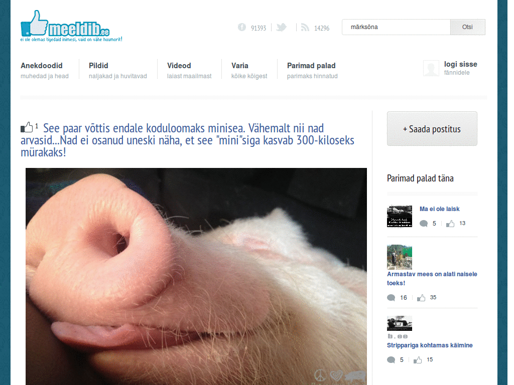Image resolution: width=514 pixels, height=385 pixels.
Task: Click comment bubble icon under Ma ei ole laisk
Action: (424, 224)
